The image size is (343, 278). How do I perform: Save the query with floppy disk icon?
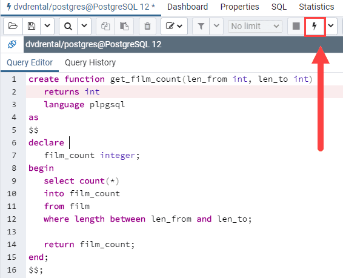pyautogui.click(x=32, y=26)
